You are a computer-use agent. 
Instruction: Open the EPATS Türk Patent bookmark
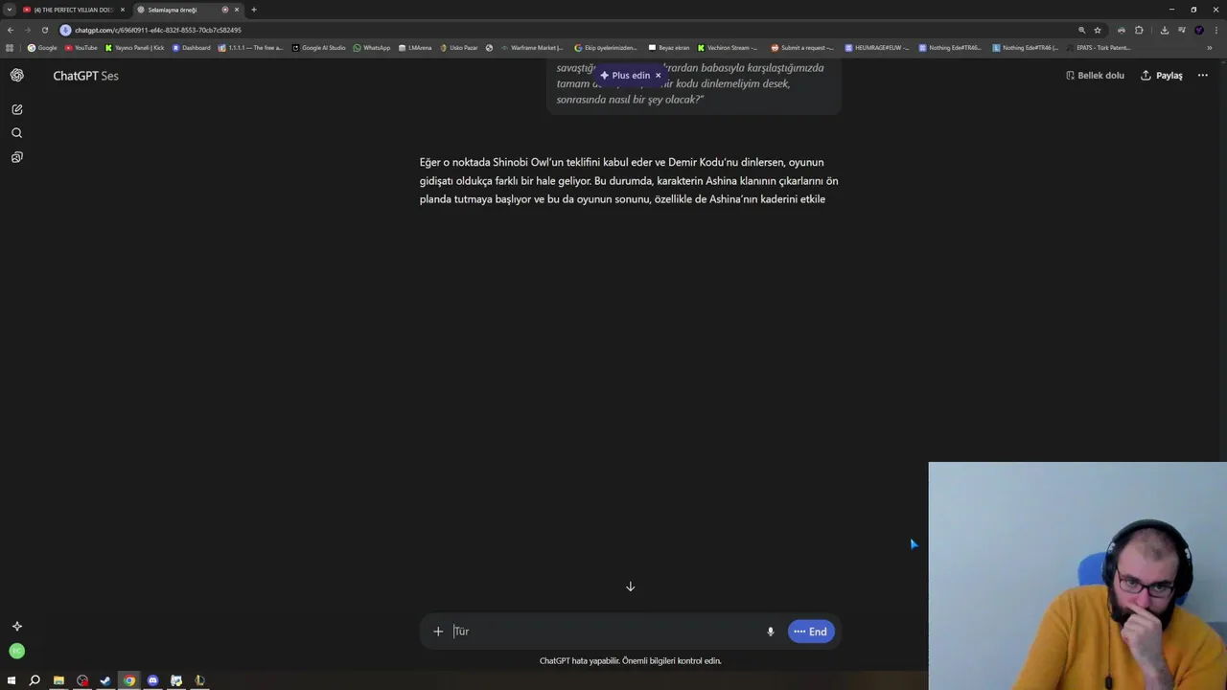click(x=1098, y=48)
